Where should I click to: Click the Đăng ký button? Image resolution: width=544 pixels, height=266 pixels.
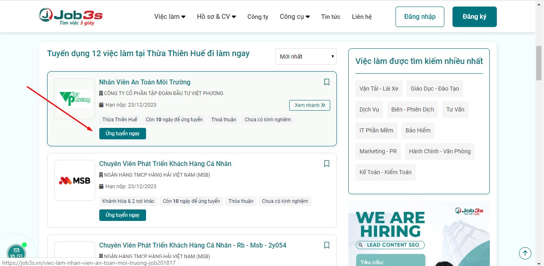pyautogui.click(x=474, y=17)
